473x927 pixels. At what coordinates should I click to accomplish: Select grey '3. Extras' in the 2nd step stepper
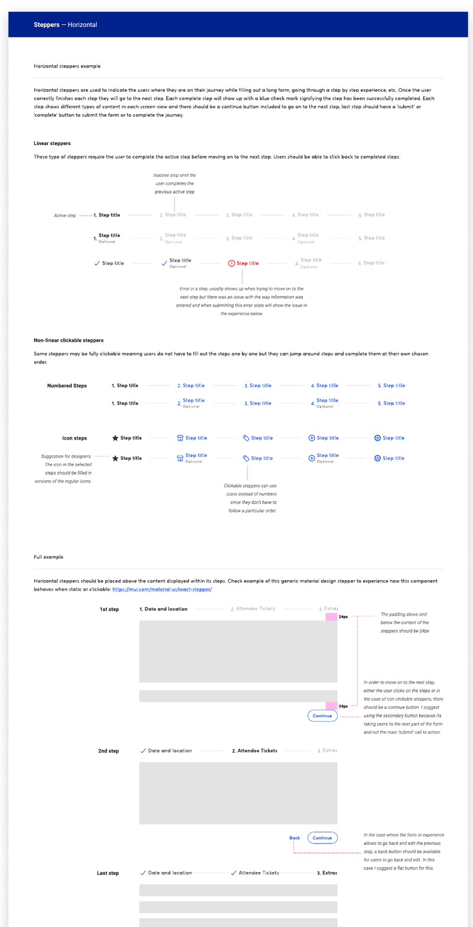pos(328,751)
